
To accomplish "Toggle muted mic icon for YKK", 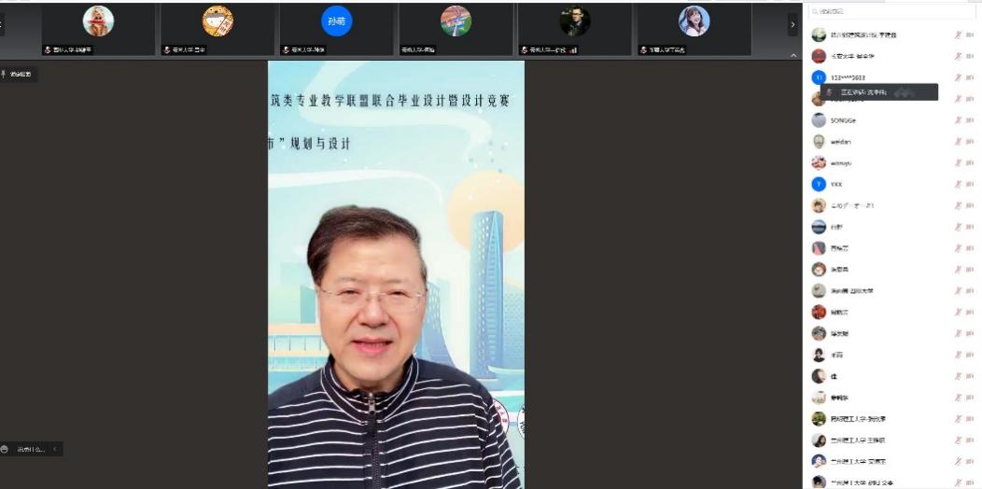I will [958, 184].
